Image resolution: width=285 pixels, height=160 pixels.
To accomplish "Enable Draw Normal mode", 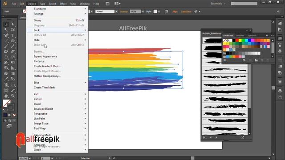I will (5, 120).
